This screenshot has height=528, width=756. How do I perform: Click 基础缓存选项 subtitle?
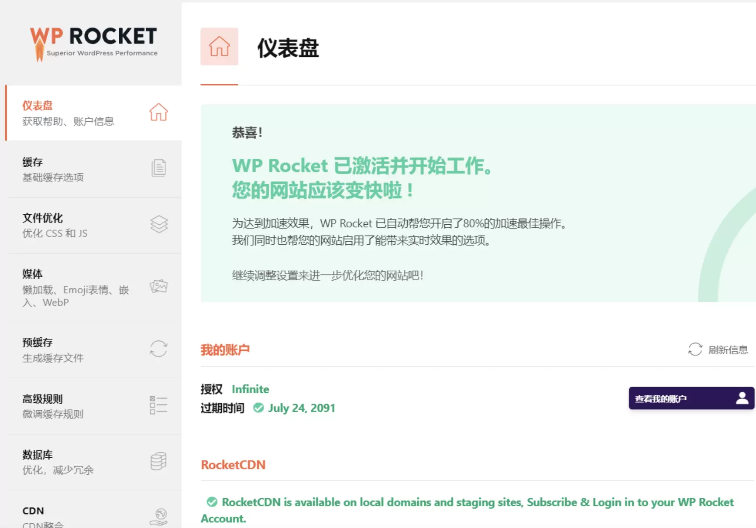tap(53, 177)
